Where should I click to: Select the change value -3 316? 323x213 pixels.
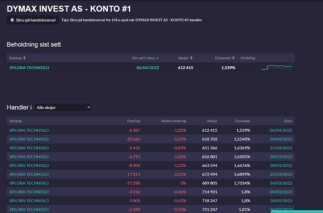coord(134,192)
